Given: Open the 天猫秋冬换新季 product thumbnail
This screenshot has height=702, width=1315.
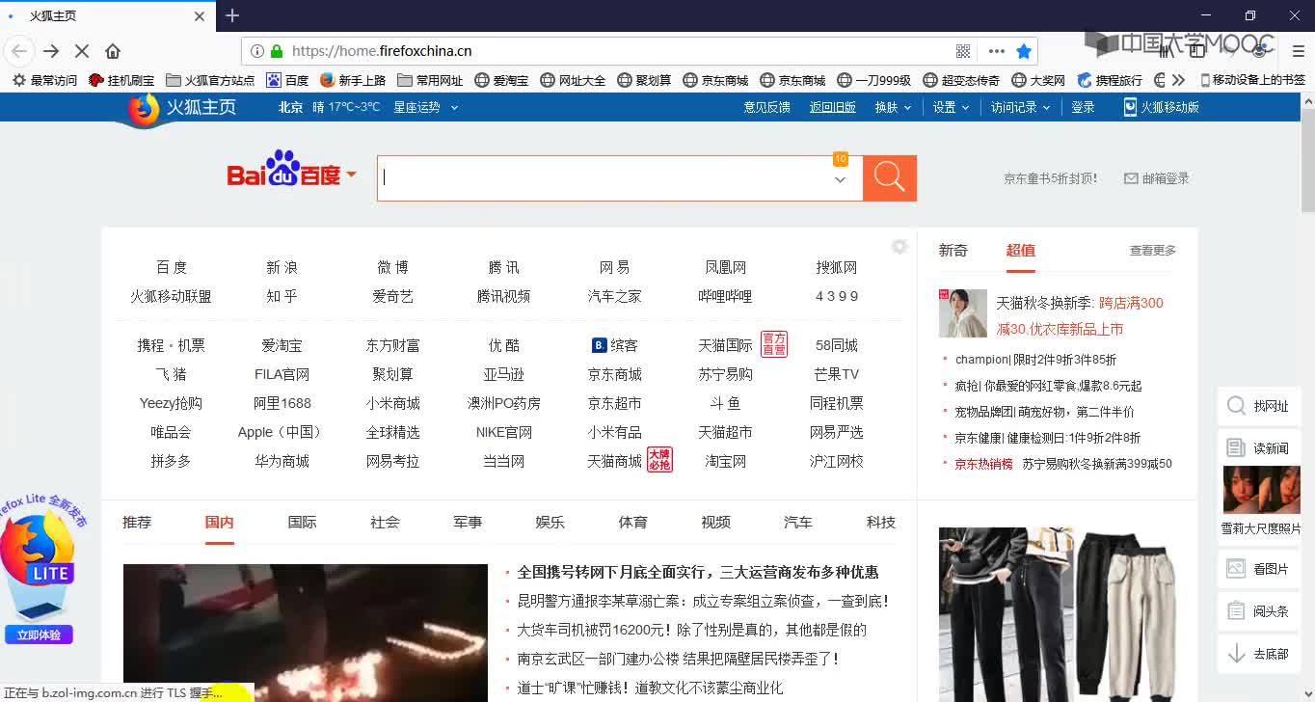Looking at the screenshot, I should coord(963,313).
